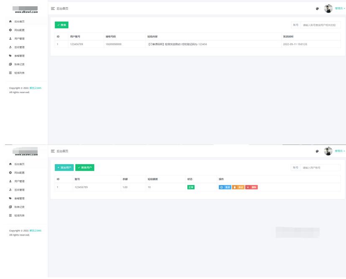Click the tag icon for 套餐管理 in the user-list panel sidebar
346x279 pixels.
[10, 198]
